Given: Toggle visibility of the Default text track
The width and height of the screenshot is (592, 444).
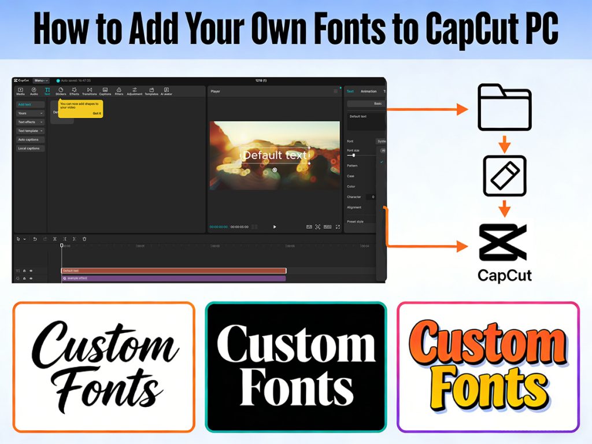Looking at the screenshot, I should pos(31,271).
